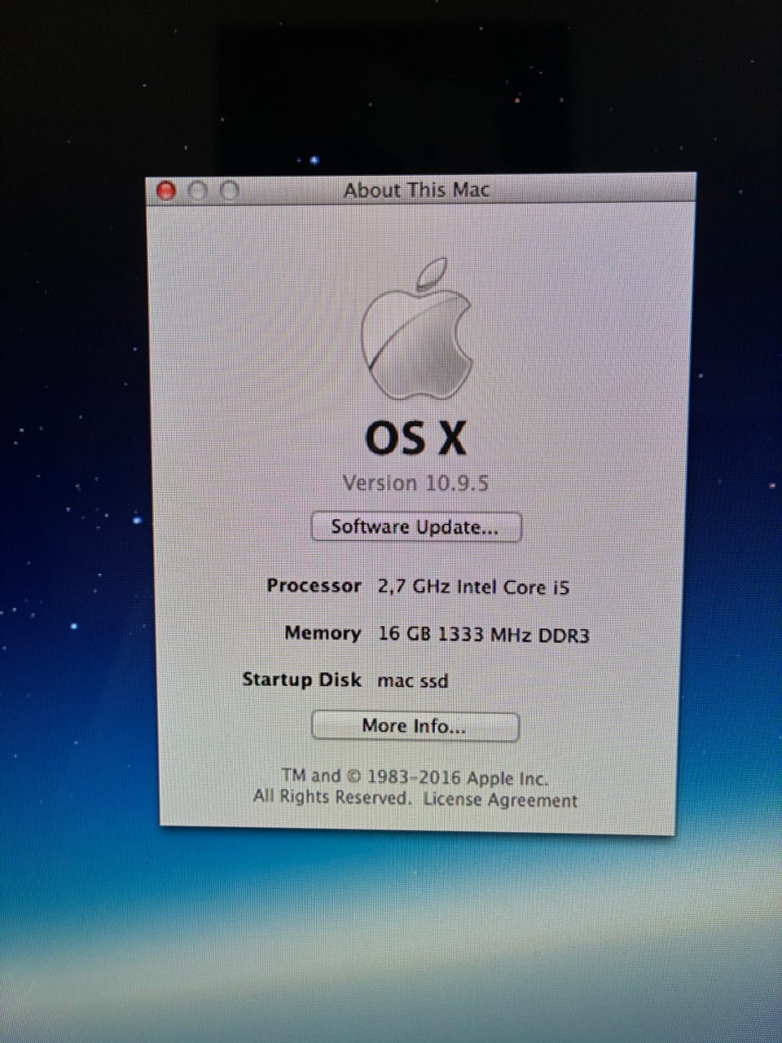This screenshot has width=782, height=1043.
Task: Click the mac ssd startup disk name
Action: (x=412, y=680)
